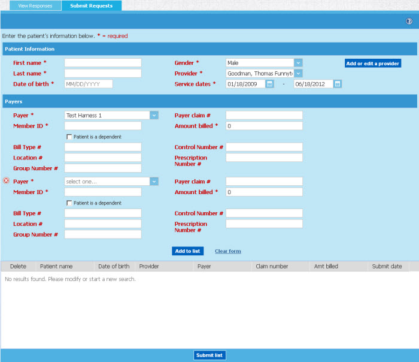Open the Payer dropdown showing Test Harness 1
This screenshot has width=419, height=362.
tap(111, 115)
